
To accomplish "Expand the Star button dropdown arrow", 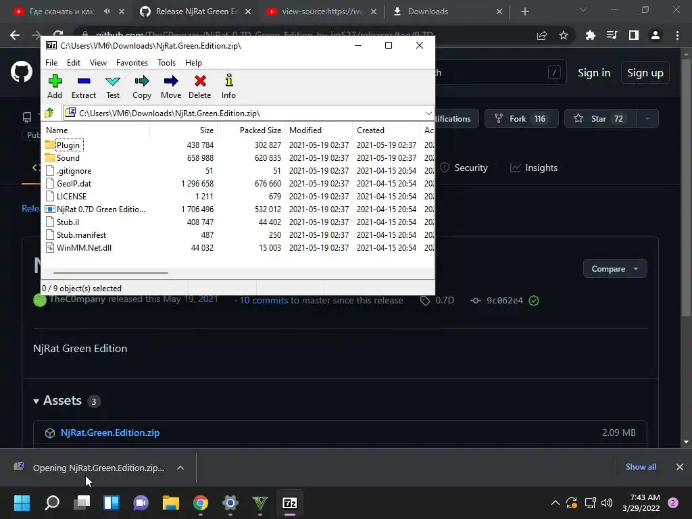I will (647, 118).
